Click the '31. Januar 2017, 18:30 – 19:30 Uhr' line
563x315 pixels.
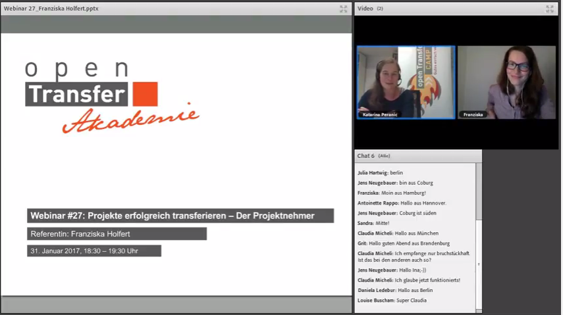point(94,251)
